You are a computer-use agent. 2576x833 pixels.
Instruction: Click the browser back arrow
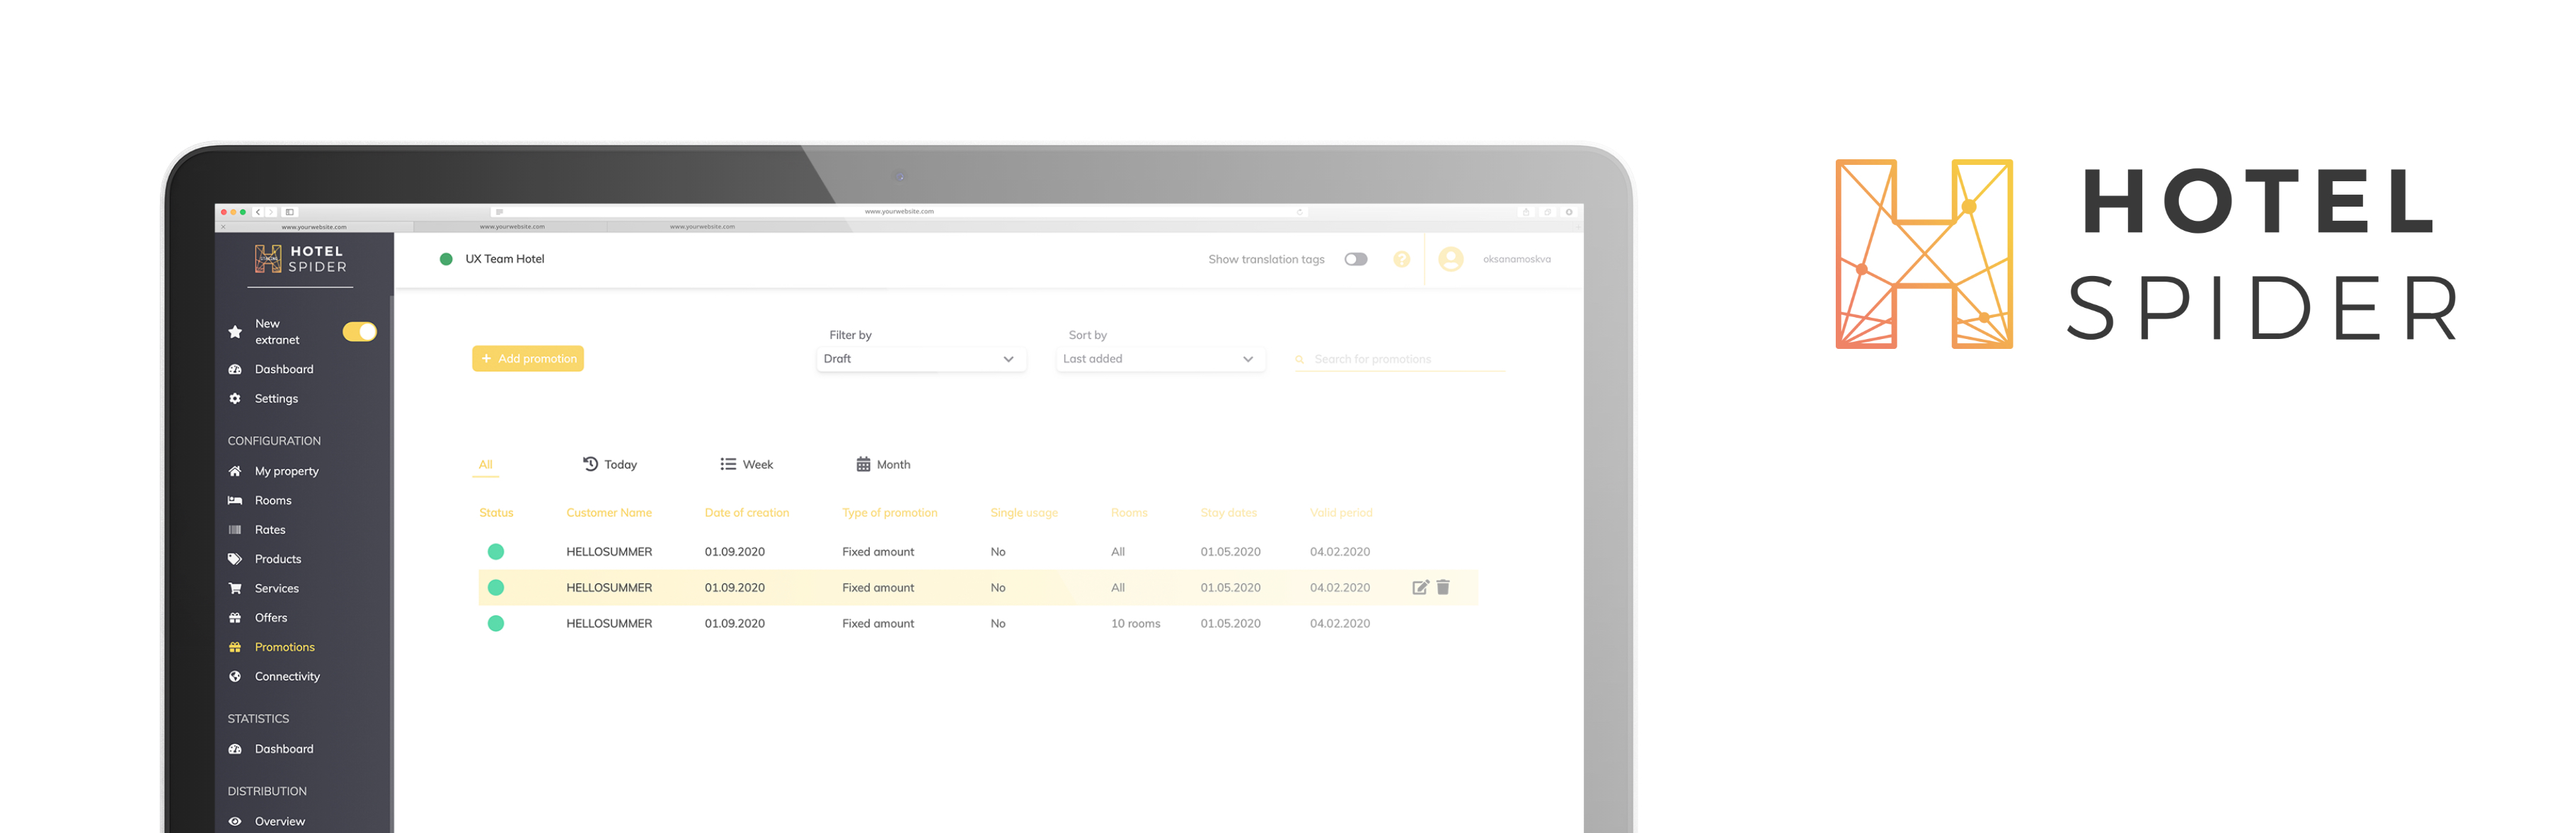pos(258,212)
